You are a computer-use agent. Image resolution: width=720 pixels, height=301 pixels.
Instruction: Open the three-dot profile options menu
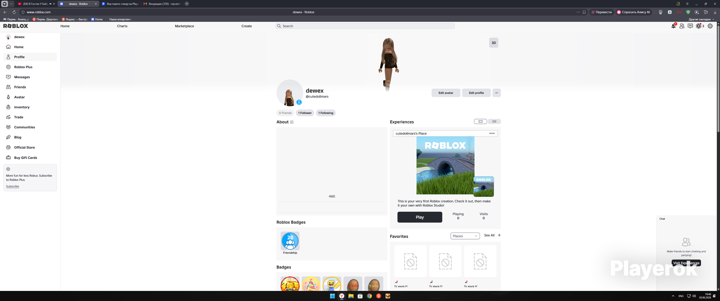(x=496, y=93)
